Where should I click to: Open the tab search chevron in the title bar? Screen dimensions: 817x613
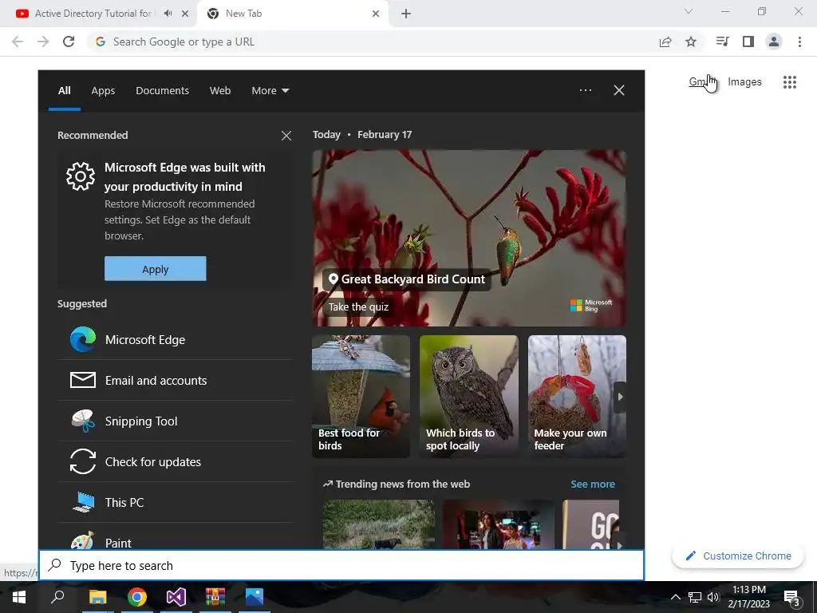tap(689, 11)
